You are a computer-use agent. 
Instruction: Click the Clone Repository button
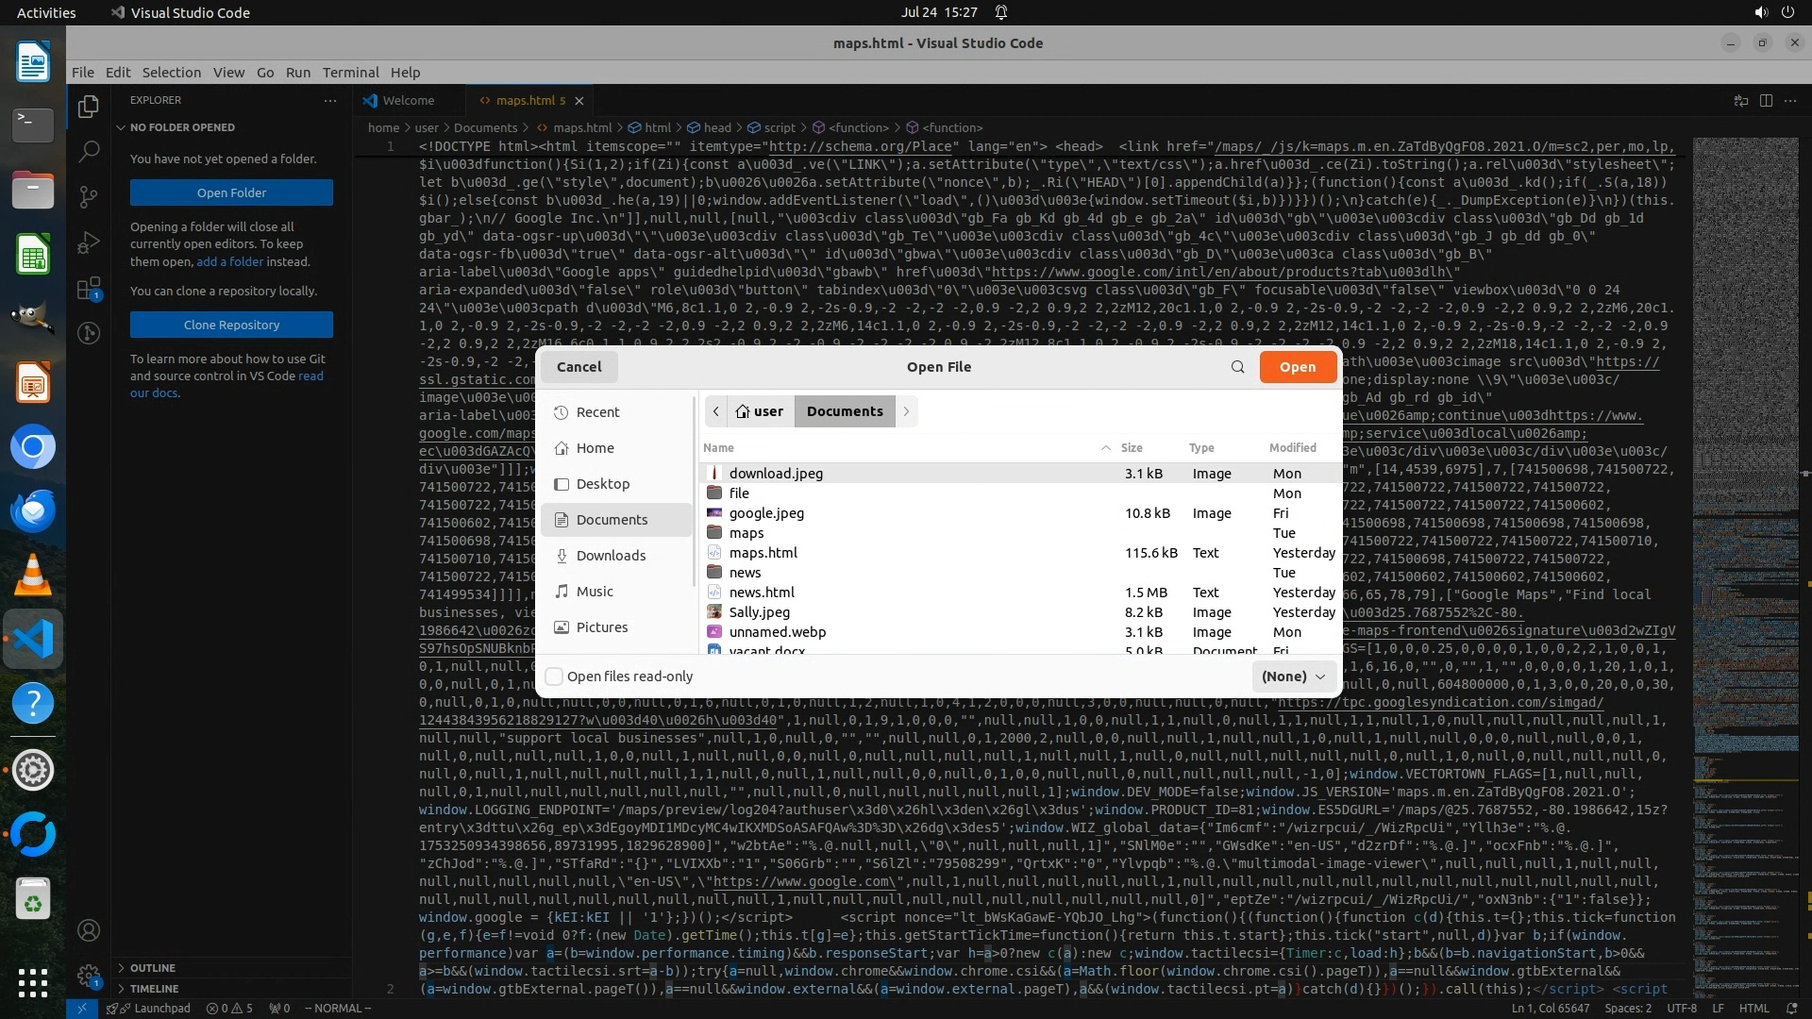pyautogui.click(x=231, y=325)
